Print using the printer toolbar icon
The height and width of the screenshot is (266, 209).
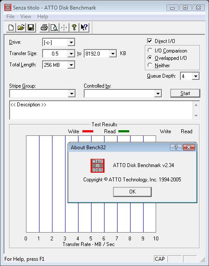coord(44,27)
